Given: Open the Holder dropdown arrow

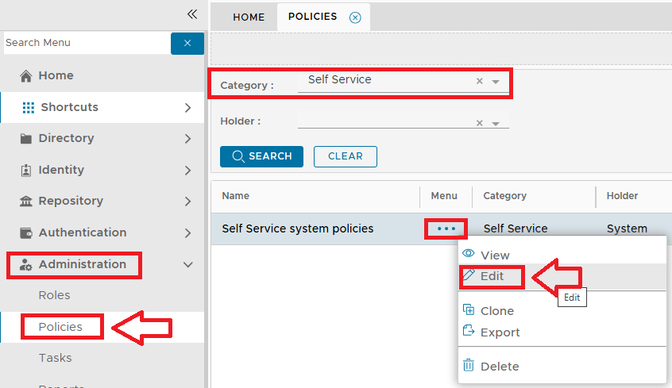Looking at the screenshot, I should point(496,124).
